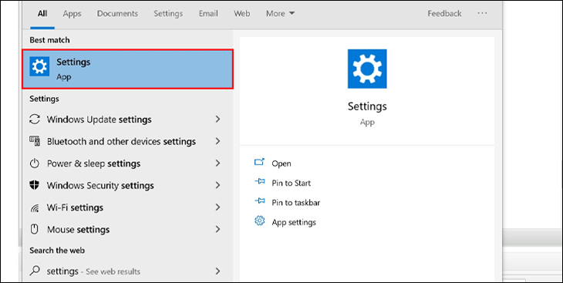Open the More filter dropdown

[x=281, y=14]
